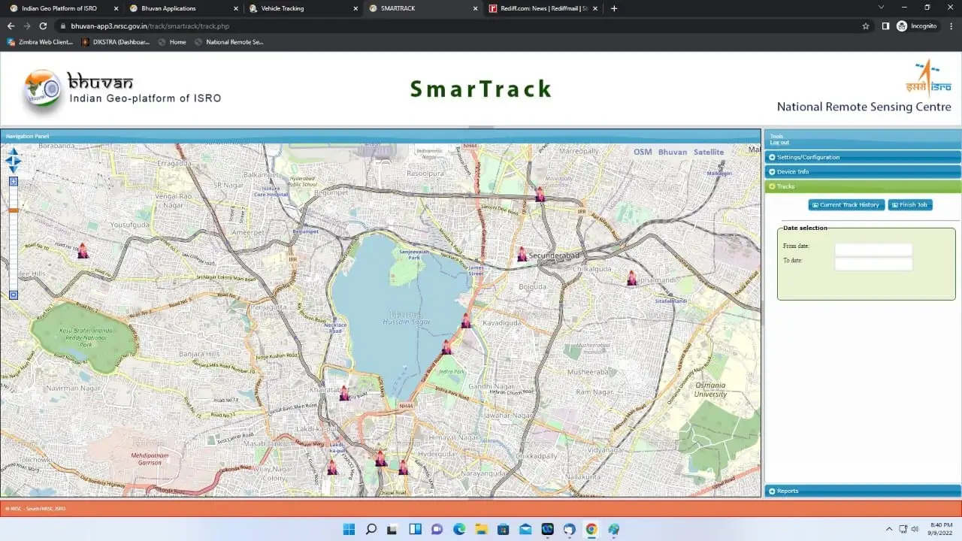Select vehicle marker near Moulali at top
Image resolution: width=962 pixels, height=541 pixels.
click(x=540, y=195)
